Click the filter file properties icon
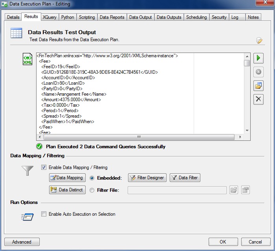 (x=246, y=190)
